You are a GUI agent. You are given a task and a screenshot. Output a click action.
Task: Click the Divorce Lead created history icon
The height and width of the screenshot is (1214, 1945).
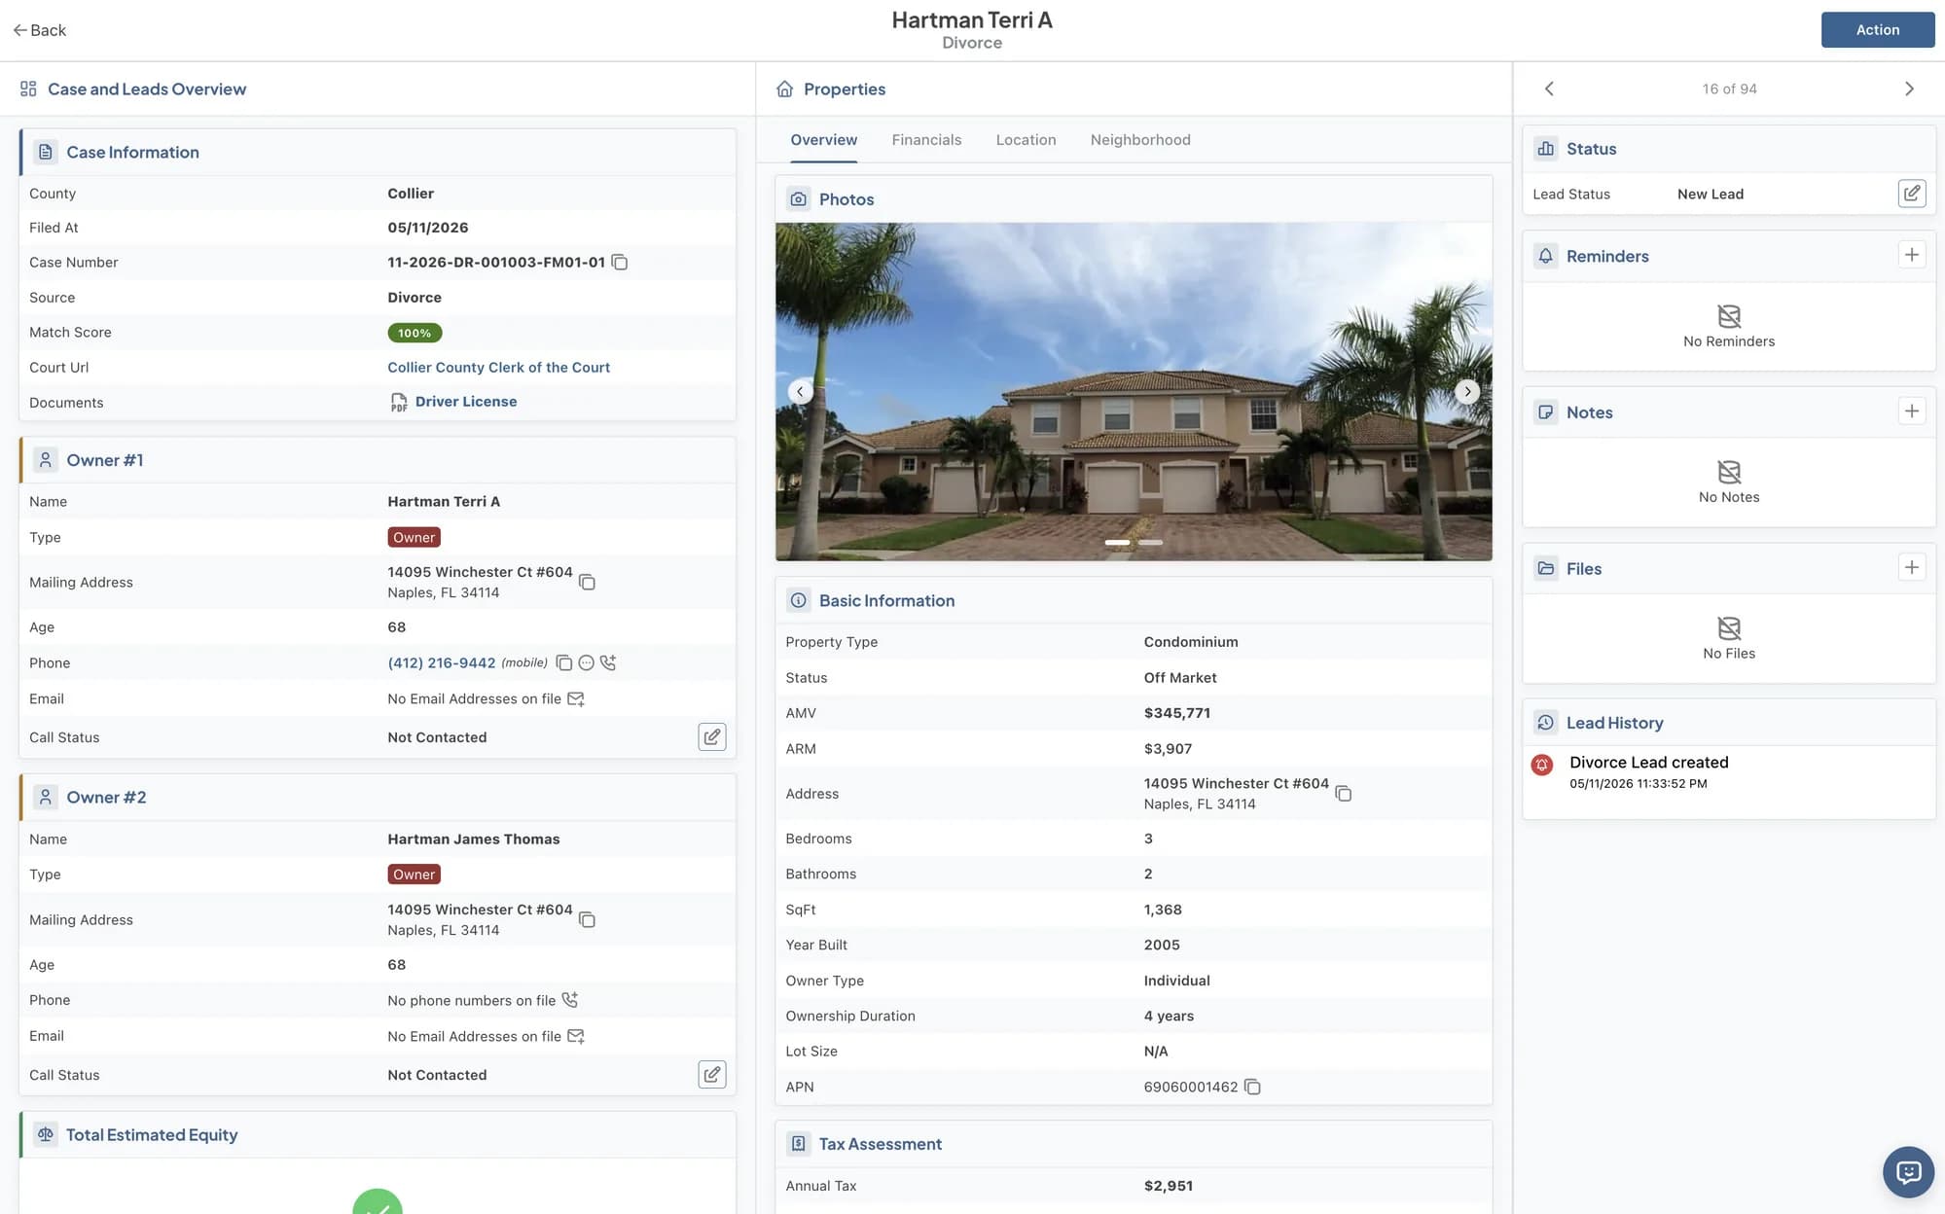pyautogui.click(x=1542, y=765)
